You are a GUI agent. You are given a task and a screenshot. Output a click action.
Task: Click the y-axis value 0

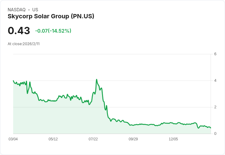click(x=215, y=134)
